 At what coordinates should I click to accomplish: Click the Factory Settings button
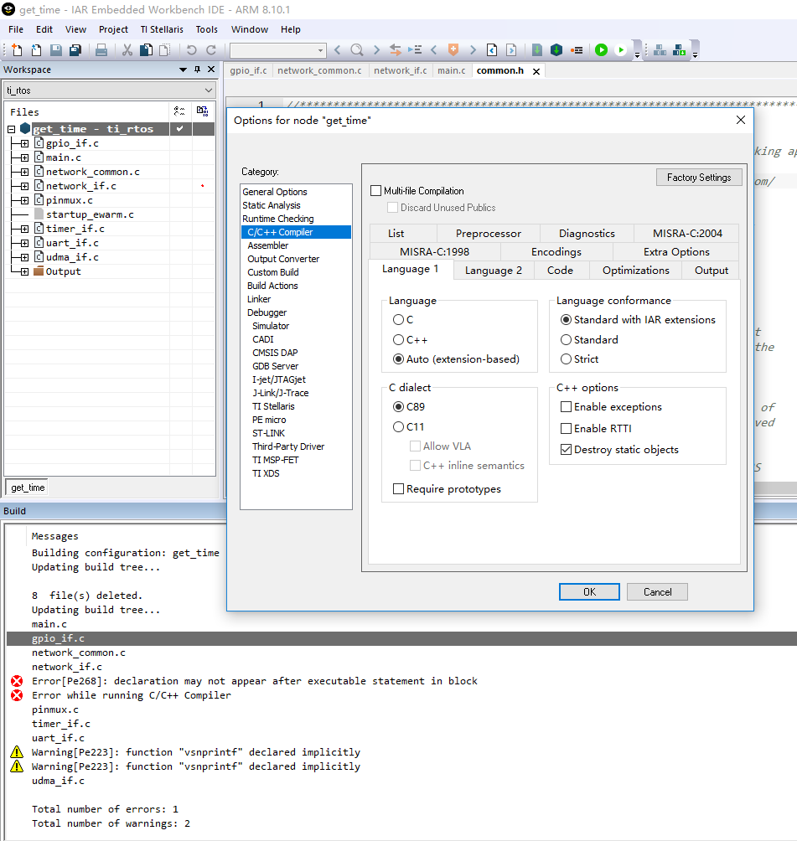point(698,178)
